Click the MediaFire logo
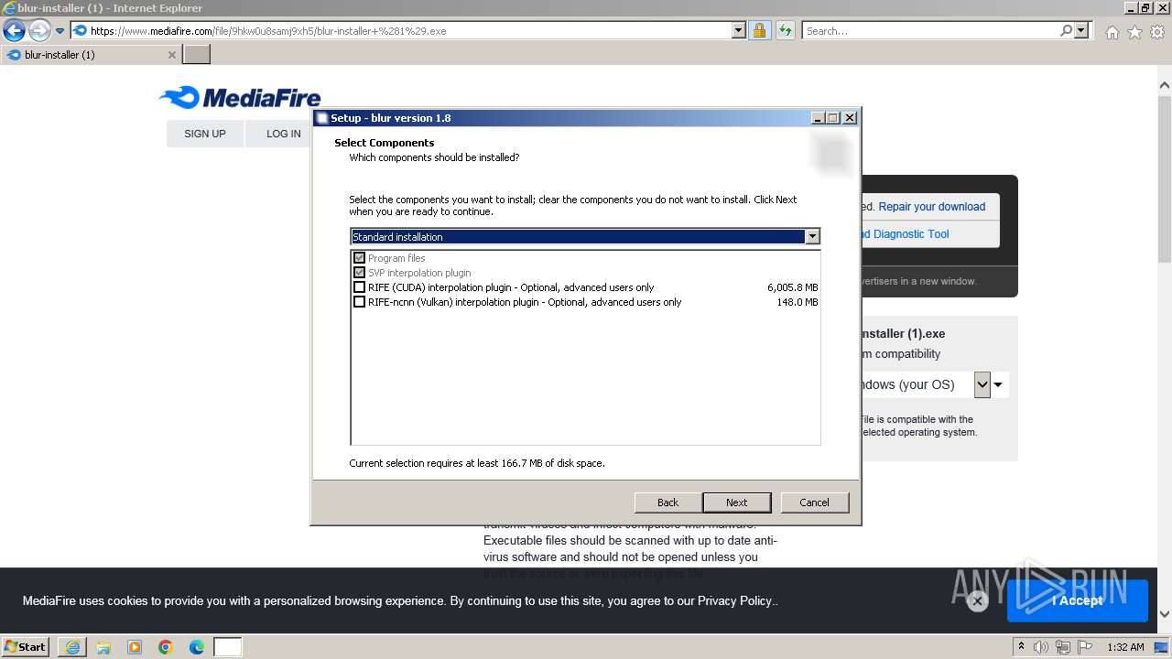Viewport: 1172px width, 659px height. point(240,97)
